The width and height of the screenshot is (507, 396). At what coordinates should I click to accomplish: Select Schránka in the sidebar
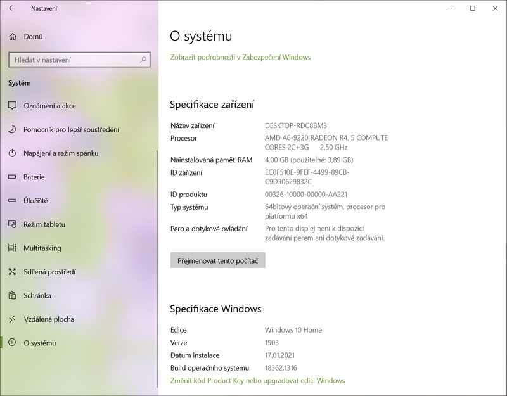click(79, 295)
